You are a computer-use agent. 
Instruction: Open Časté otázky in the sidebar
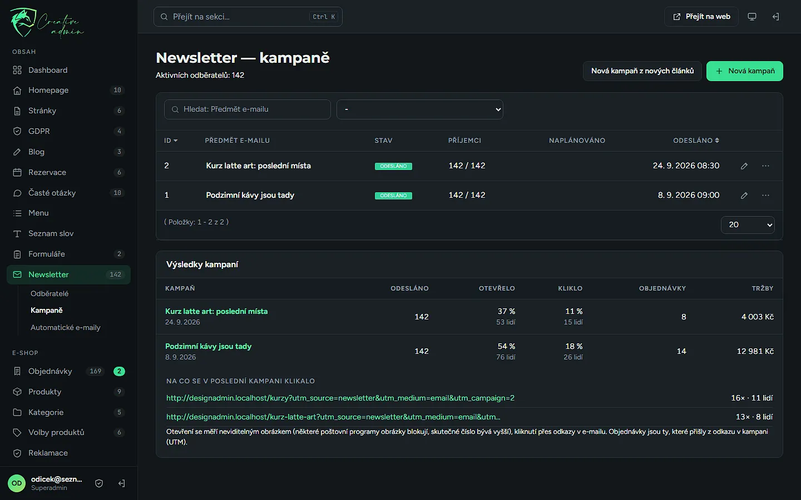[x=68, y=193]
